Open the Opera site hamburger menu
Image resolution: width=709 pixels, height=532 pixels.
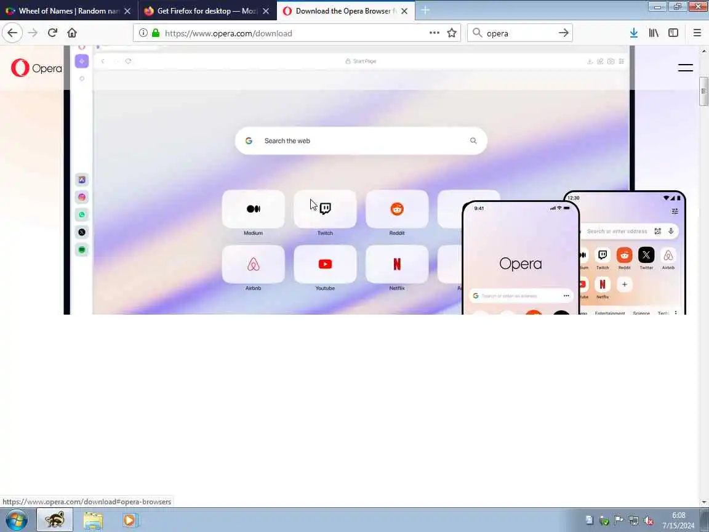click(686, 68)
